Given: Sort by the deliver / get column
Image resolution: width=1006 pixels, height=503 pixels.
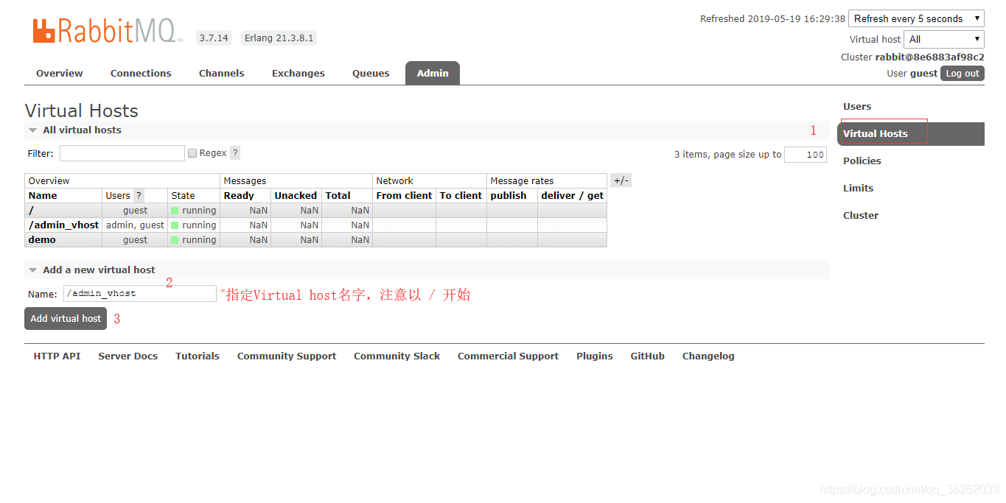Looking at the screenshot, I should tap(572, 196).
